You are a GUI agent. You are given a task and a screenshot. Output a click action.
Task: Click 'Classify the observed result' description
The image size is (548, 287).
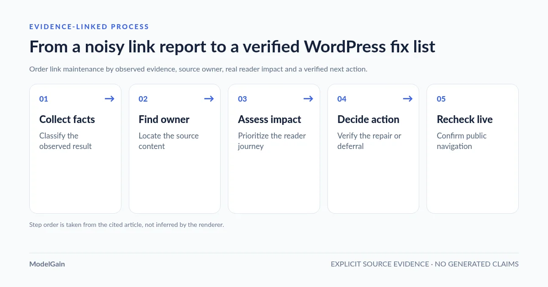pos(65,141)
